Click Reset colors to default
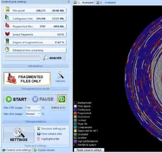 tap(89, 150)
